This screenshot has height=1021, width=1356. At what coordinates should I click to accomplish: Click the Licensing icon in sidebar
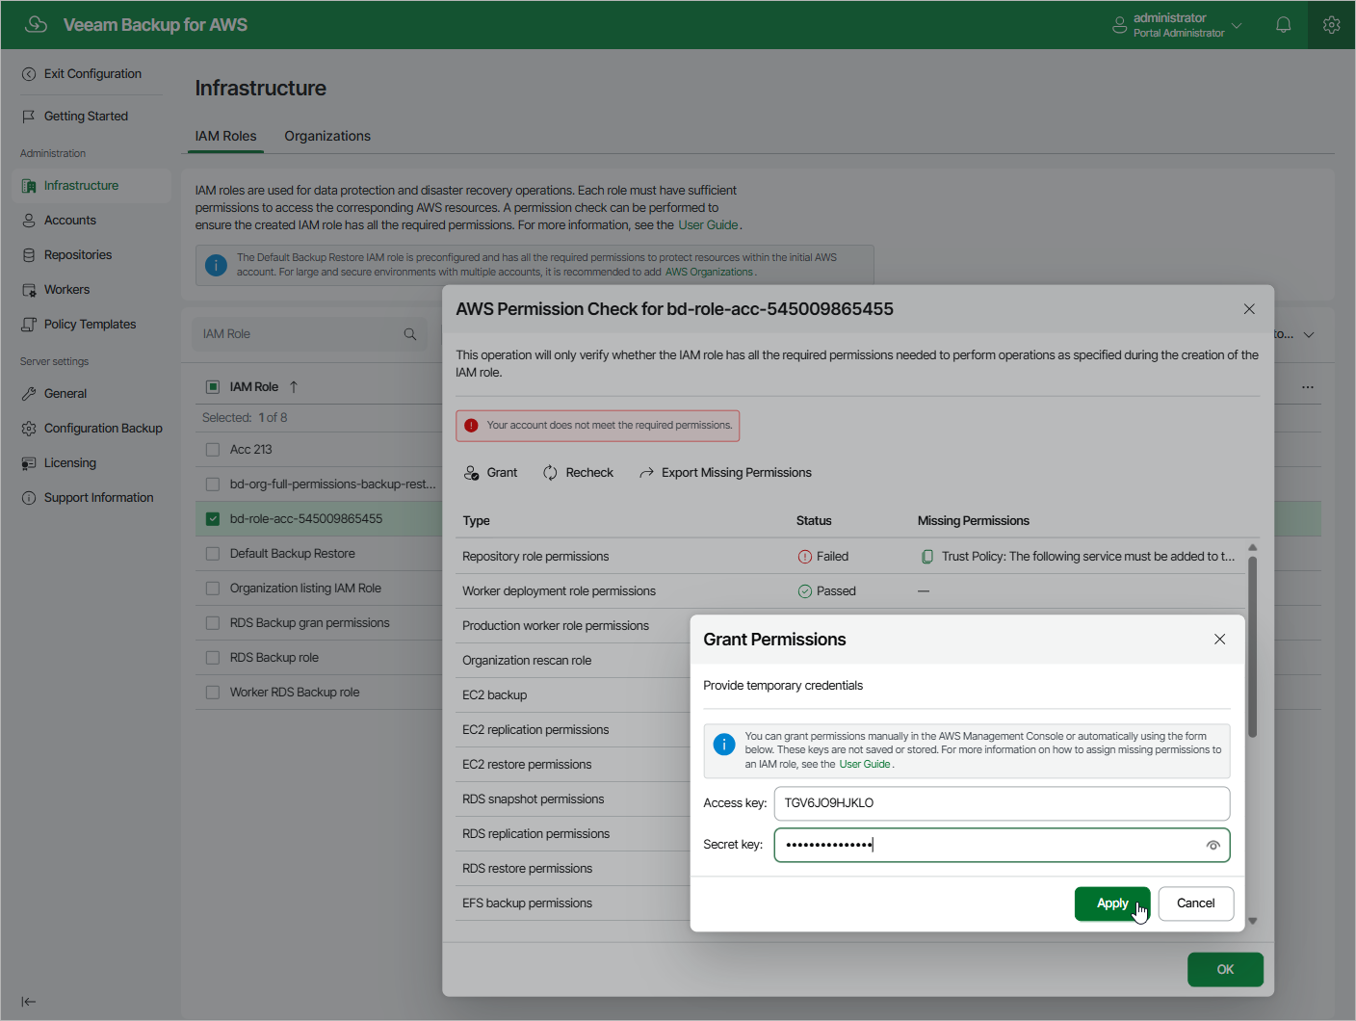[29, 463]
